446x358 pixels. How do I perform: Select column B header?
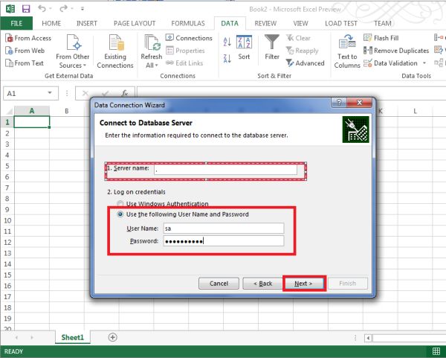67,111
